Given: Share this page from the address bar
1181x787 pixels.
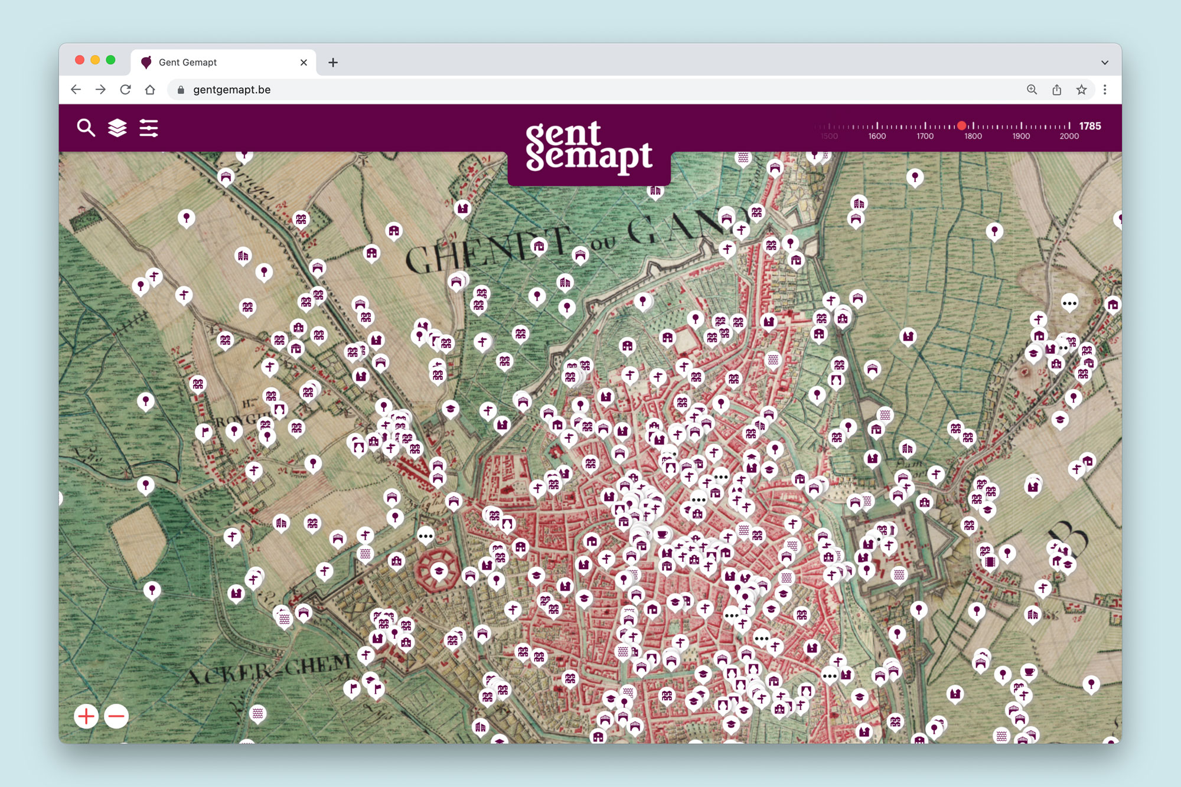Looking at the screenshot, I should 1056,90.
